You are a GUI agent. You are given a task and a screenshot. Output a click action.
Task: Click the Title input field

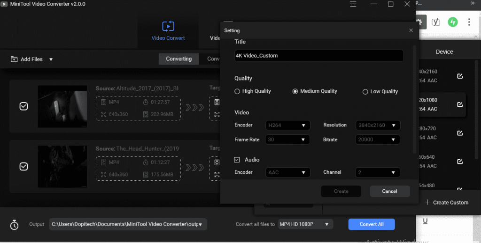coord(319,56)
